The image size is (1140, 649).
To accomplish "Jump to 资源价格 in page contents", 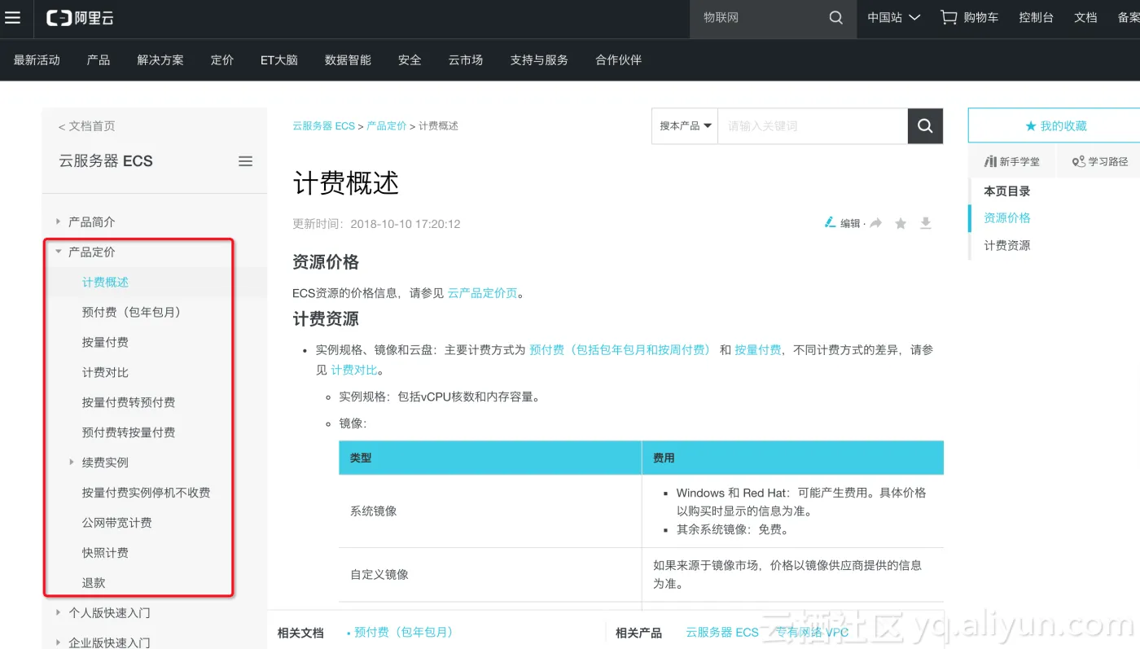I will pos(1007,217).
